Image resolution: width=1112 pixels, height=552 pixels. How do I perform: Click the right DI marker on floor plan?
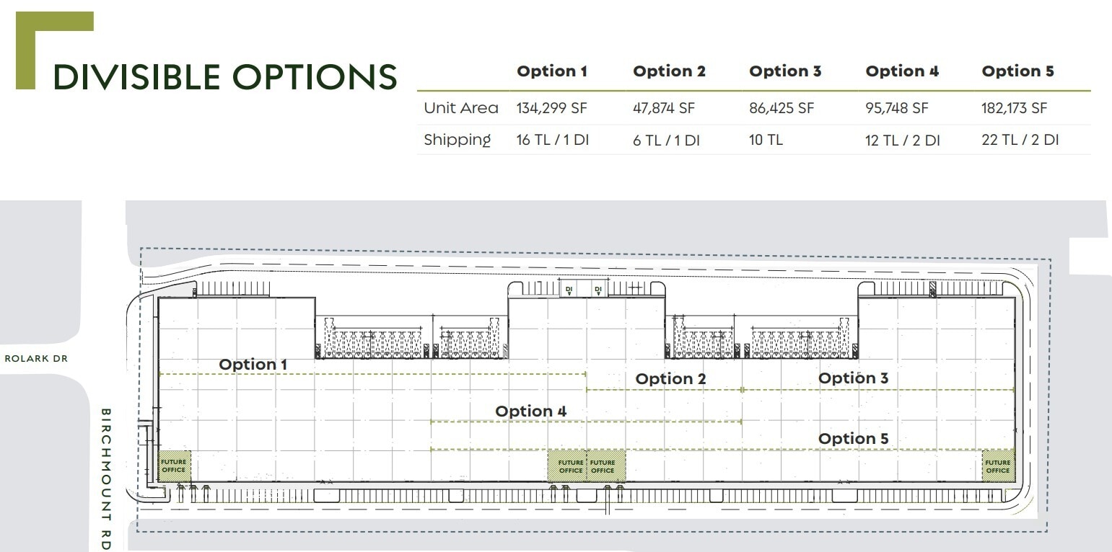pos(597,290)
